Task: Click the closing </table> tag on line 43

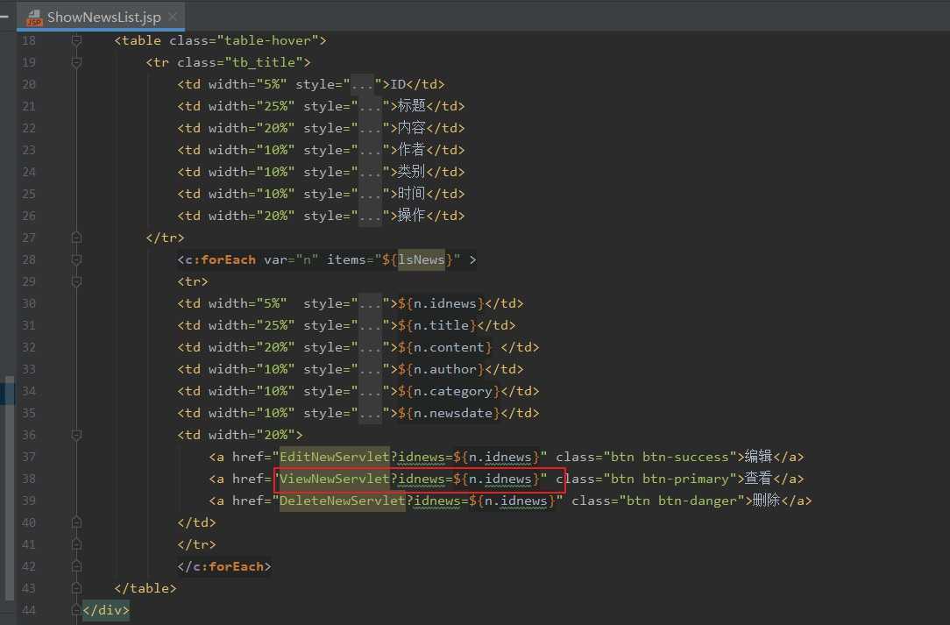Action: point(145,588)
